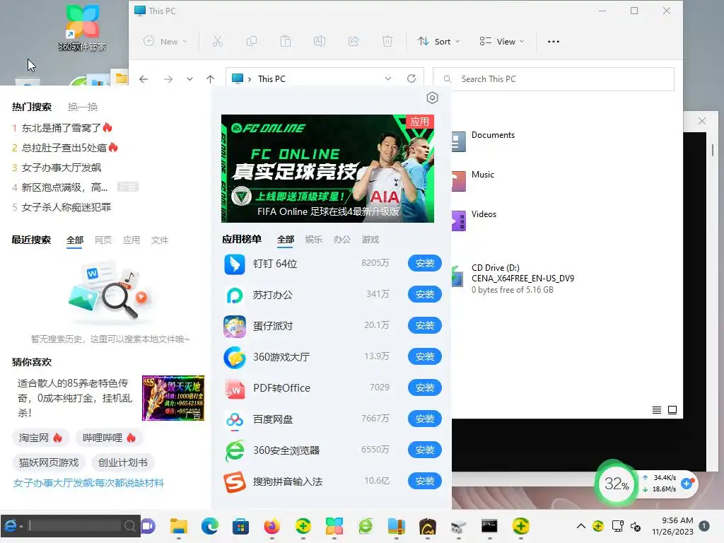Navigate back in the This PC window
This screenshot has width=724, height=543.
coord(144,79)
